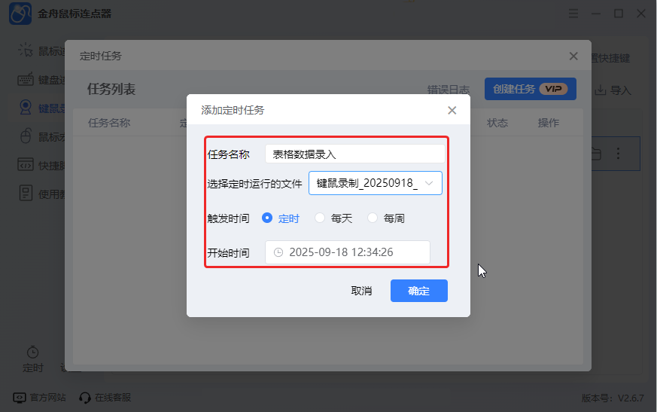
Task: Confirm with the 确定 button
Action: [419, 291]
